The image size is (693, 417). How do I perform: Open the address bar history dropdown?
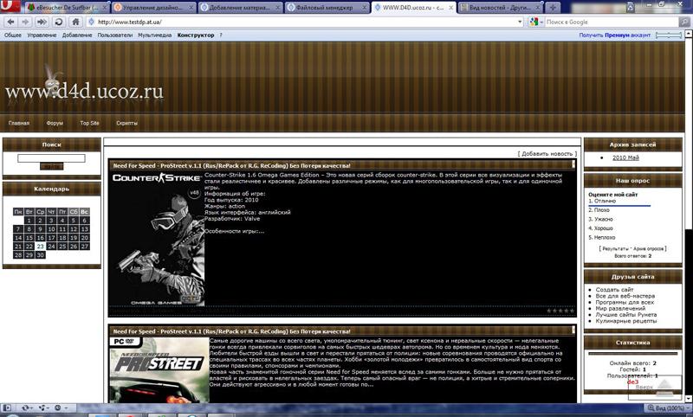[520, 22]
